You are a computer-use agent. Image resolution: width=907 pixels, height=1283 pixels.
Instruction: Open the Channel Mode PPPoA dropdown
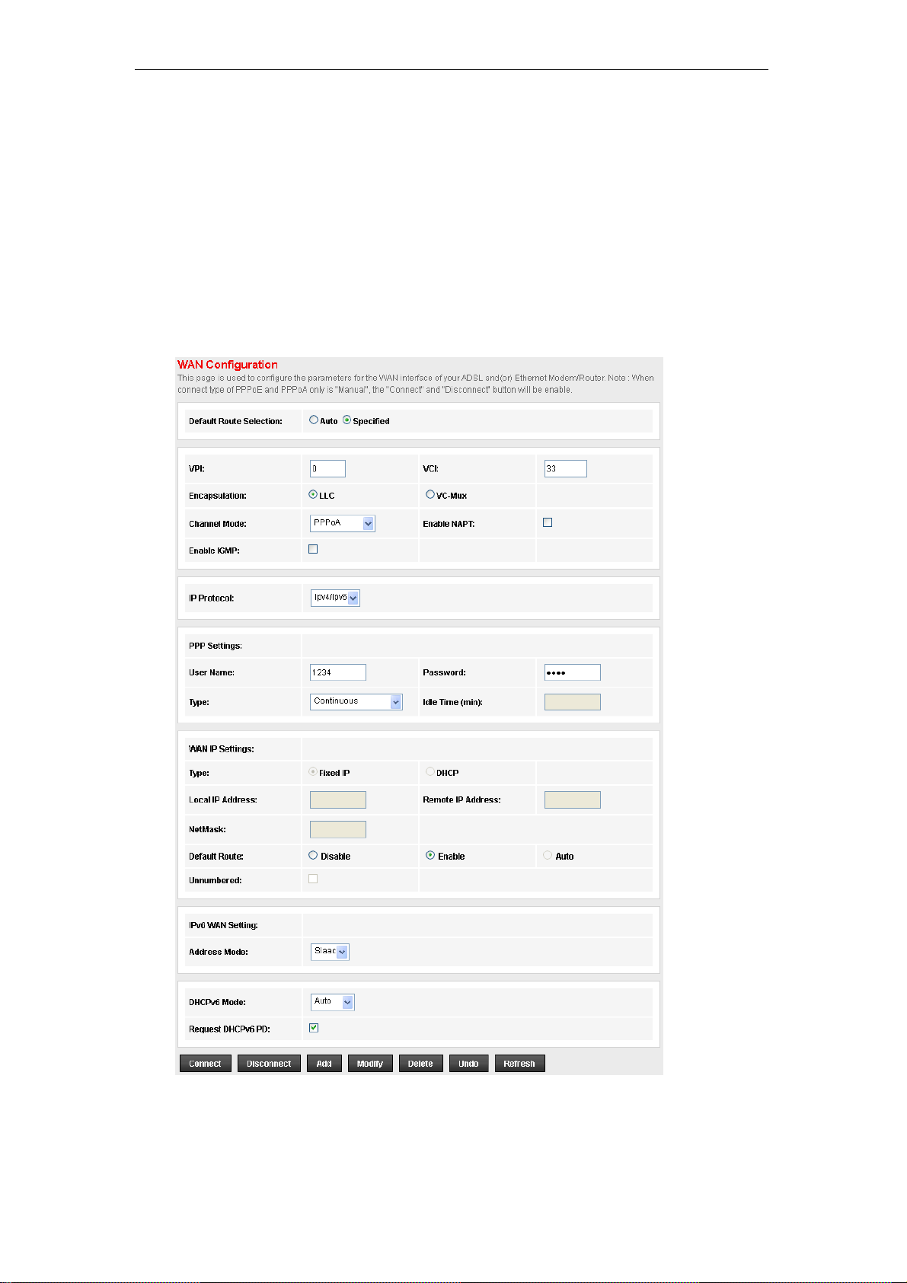click(x=343, y=523)
